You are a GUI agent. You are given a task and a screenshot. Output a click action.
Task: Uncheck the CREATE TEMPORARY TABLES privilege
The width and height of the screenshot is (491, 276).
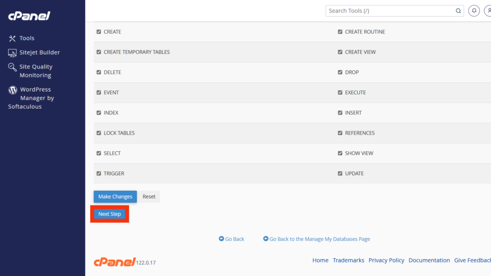99,52
